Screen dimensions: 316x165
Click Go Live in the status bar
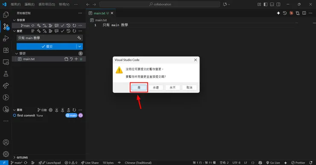tap(273, 163)
